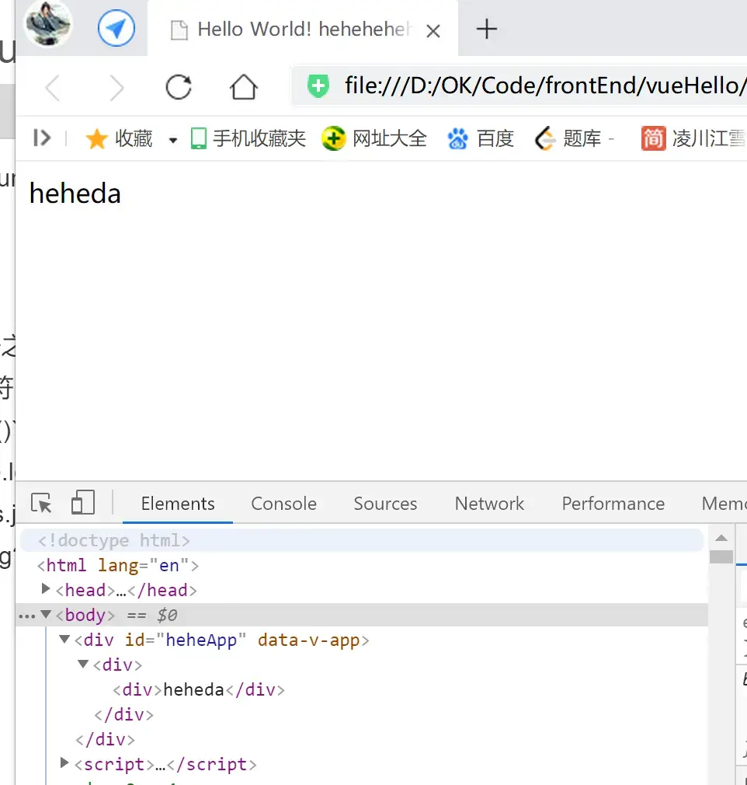Screen dimensions: 747x785
Task: Toggle the bookmarks bar sidebar arrow
Action: click(42, 138)
